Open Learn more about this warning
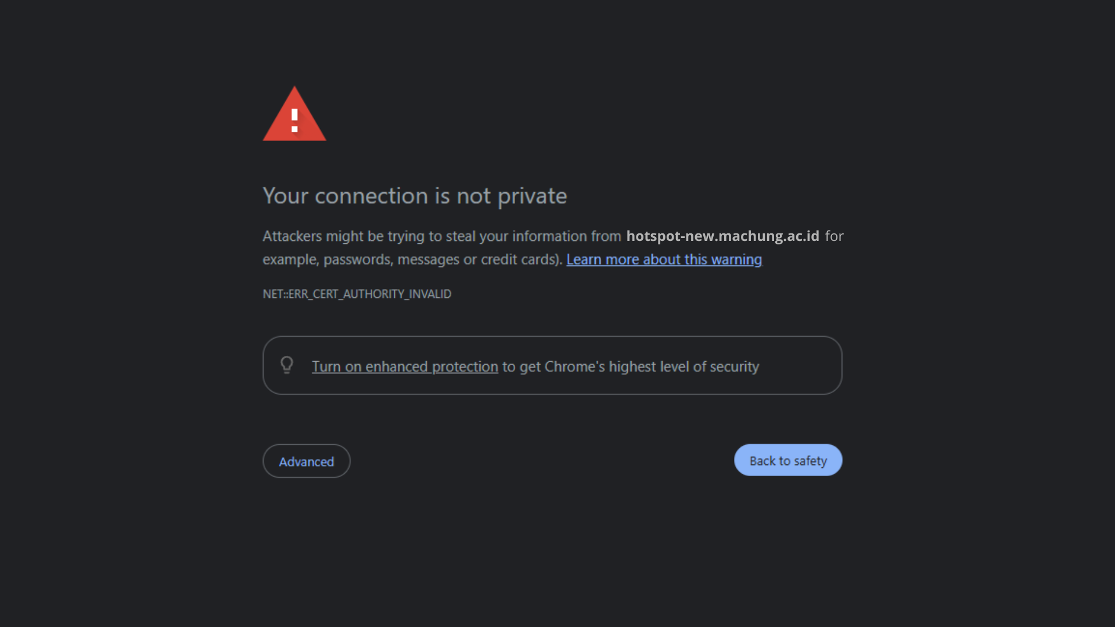The height and width of the screenshot is (627, 1115). [x=664, y=260]
